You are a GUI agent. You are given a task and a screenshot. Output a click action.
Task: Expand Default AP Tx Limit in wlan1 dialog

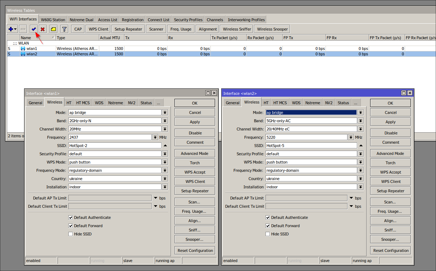point(156,198)
